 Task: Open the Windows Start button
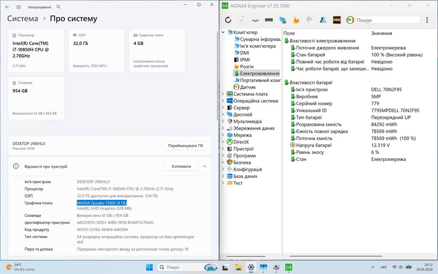[x=149, y=267]
